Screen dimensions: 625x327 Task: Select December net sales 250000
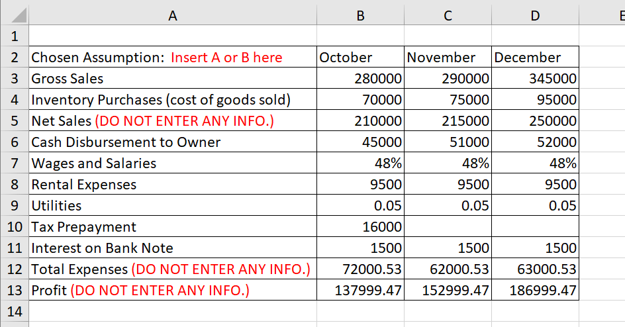click(535, 120)
